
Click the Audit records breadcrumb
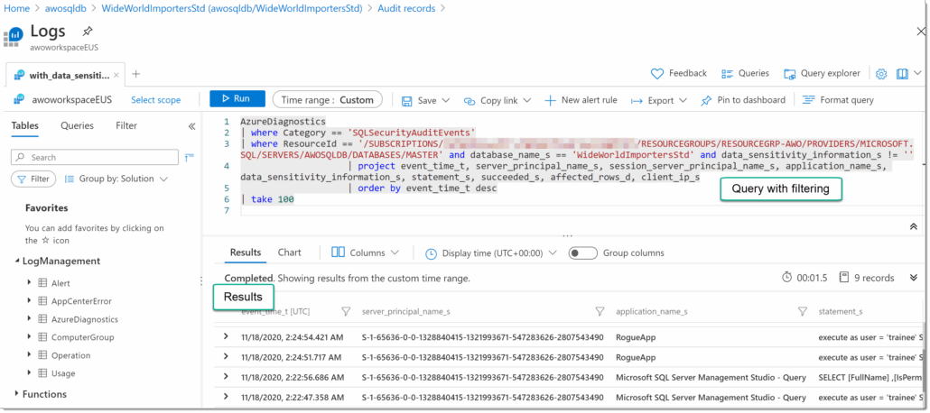click(x=406, y=8)
